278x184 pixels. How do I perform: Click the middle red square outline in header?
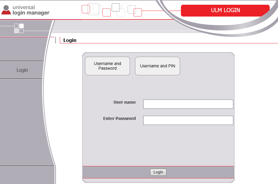click(107, 12)
